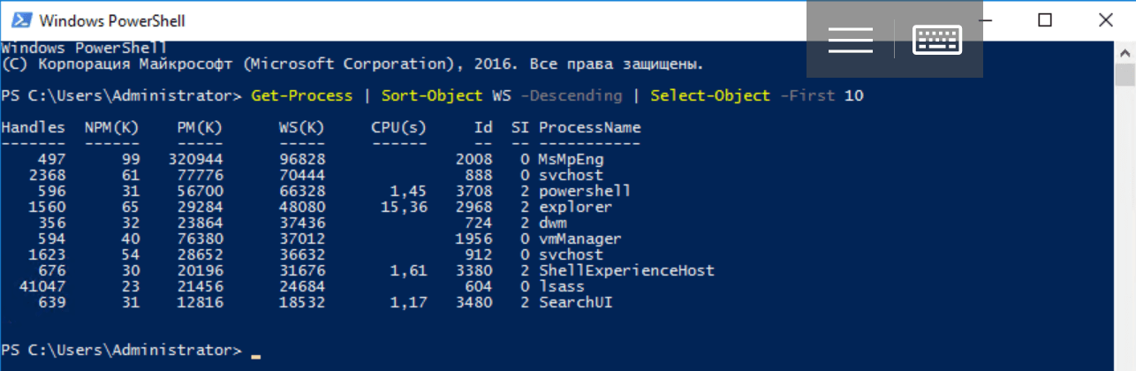Click the powershell process name
The height and width of the screenshot is (371, 1136).
pos(583,192)
